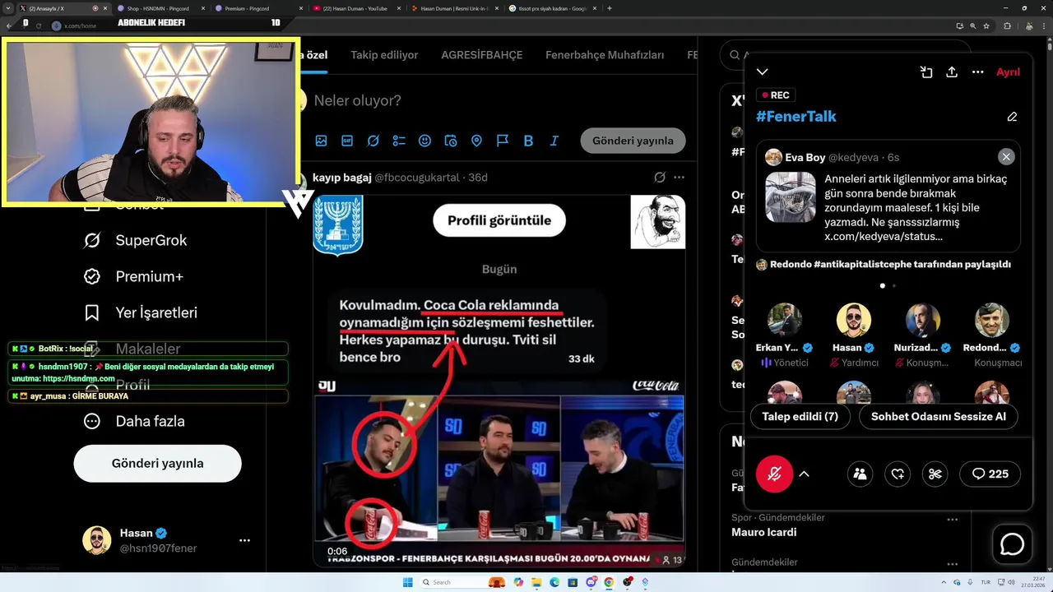Open Chrome from the taskbar
The height and width of the screenshot is (592, 1053).
[609, 582]
